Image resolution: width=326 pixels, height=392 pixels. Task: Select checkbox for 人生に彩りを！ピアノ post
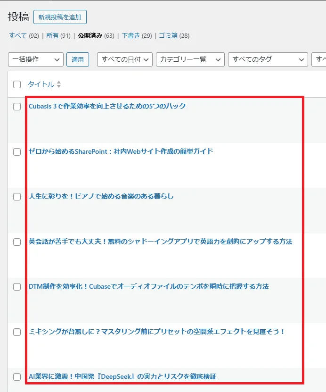click(17, 197)
